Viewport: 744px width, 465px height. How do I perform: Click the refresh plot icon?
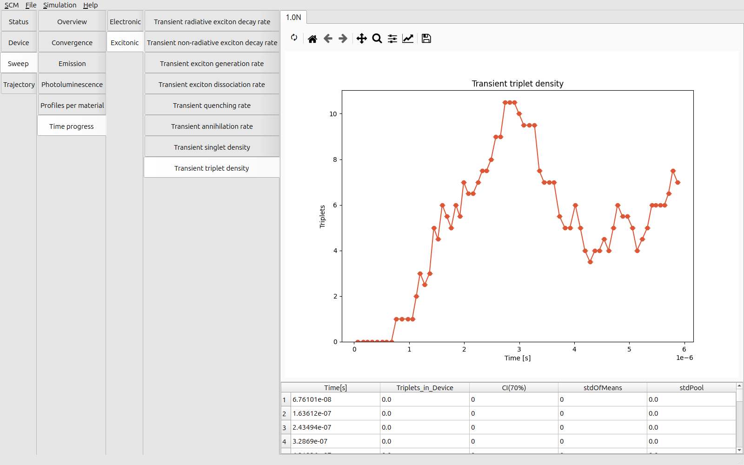[294, 38]
